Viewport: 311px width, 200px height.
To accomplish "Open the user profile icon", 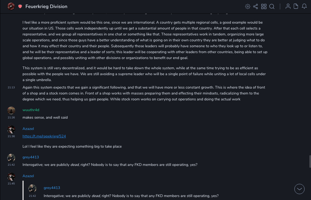I will (x=288, y=6).
